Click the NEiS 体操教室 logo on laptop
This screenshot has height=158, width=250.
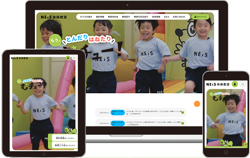[x=54, y=17]
